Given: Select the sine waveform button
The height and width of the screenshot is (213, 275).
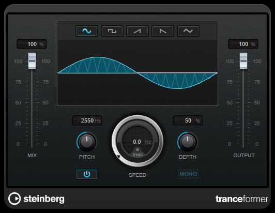Looking at the screenshot, I should (87, 31).
